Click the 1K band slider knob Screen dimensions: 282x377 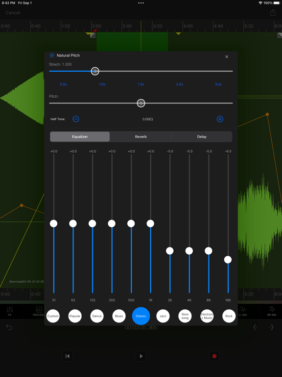[150, 224]
